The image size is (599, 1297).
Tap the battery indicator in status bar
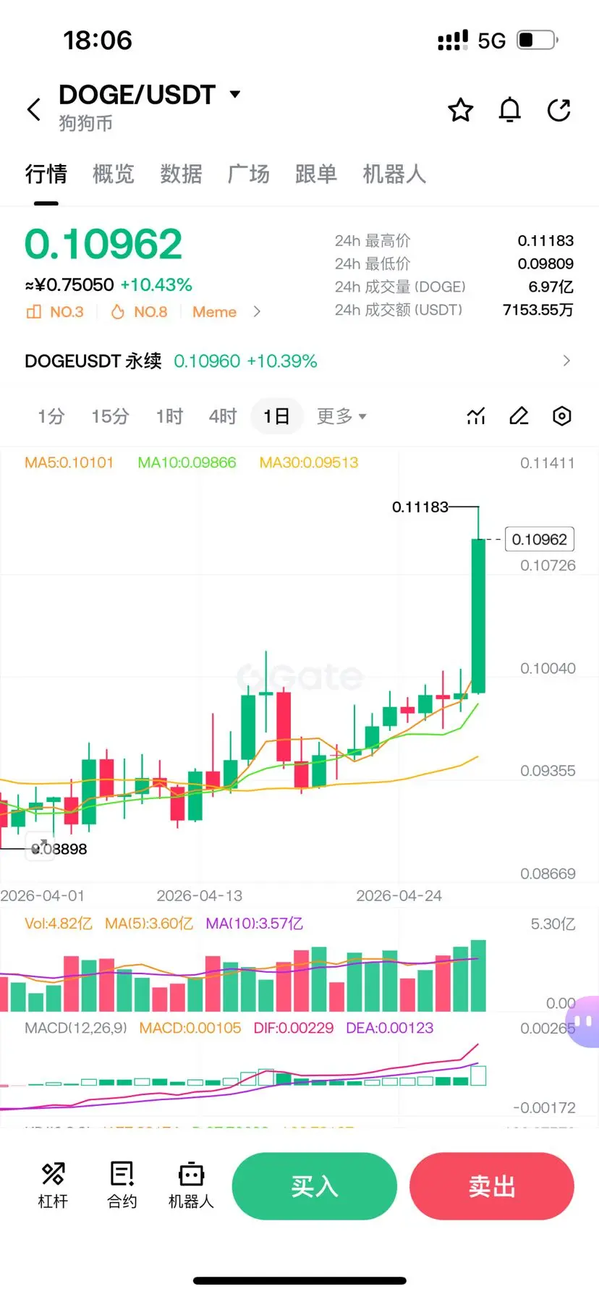538,40
